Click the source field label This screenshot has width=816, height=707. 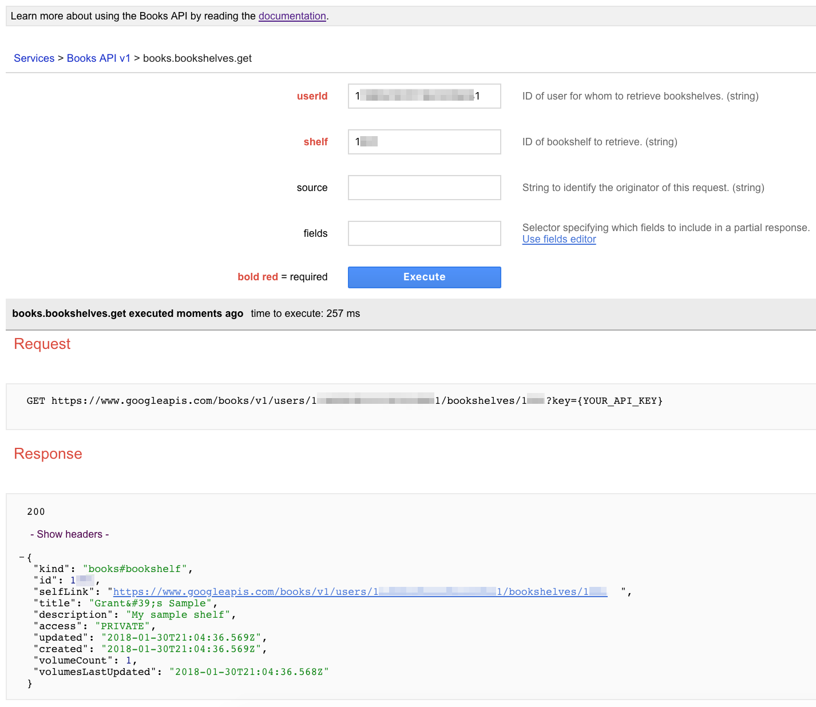pyautogui.click(x=312, y=188)
